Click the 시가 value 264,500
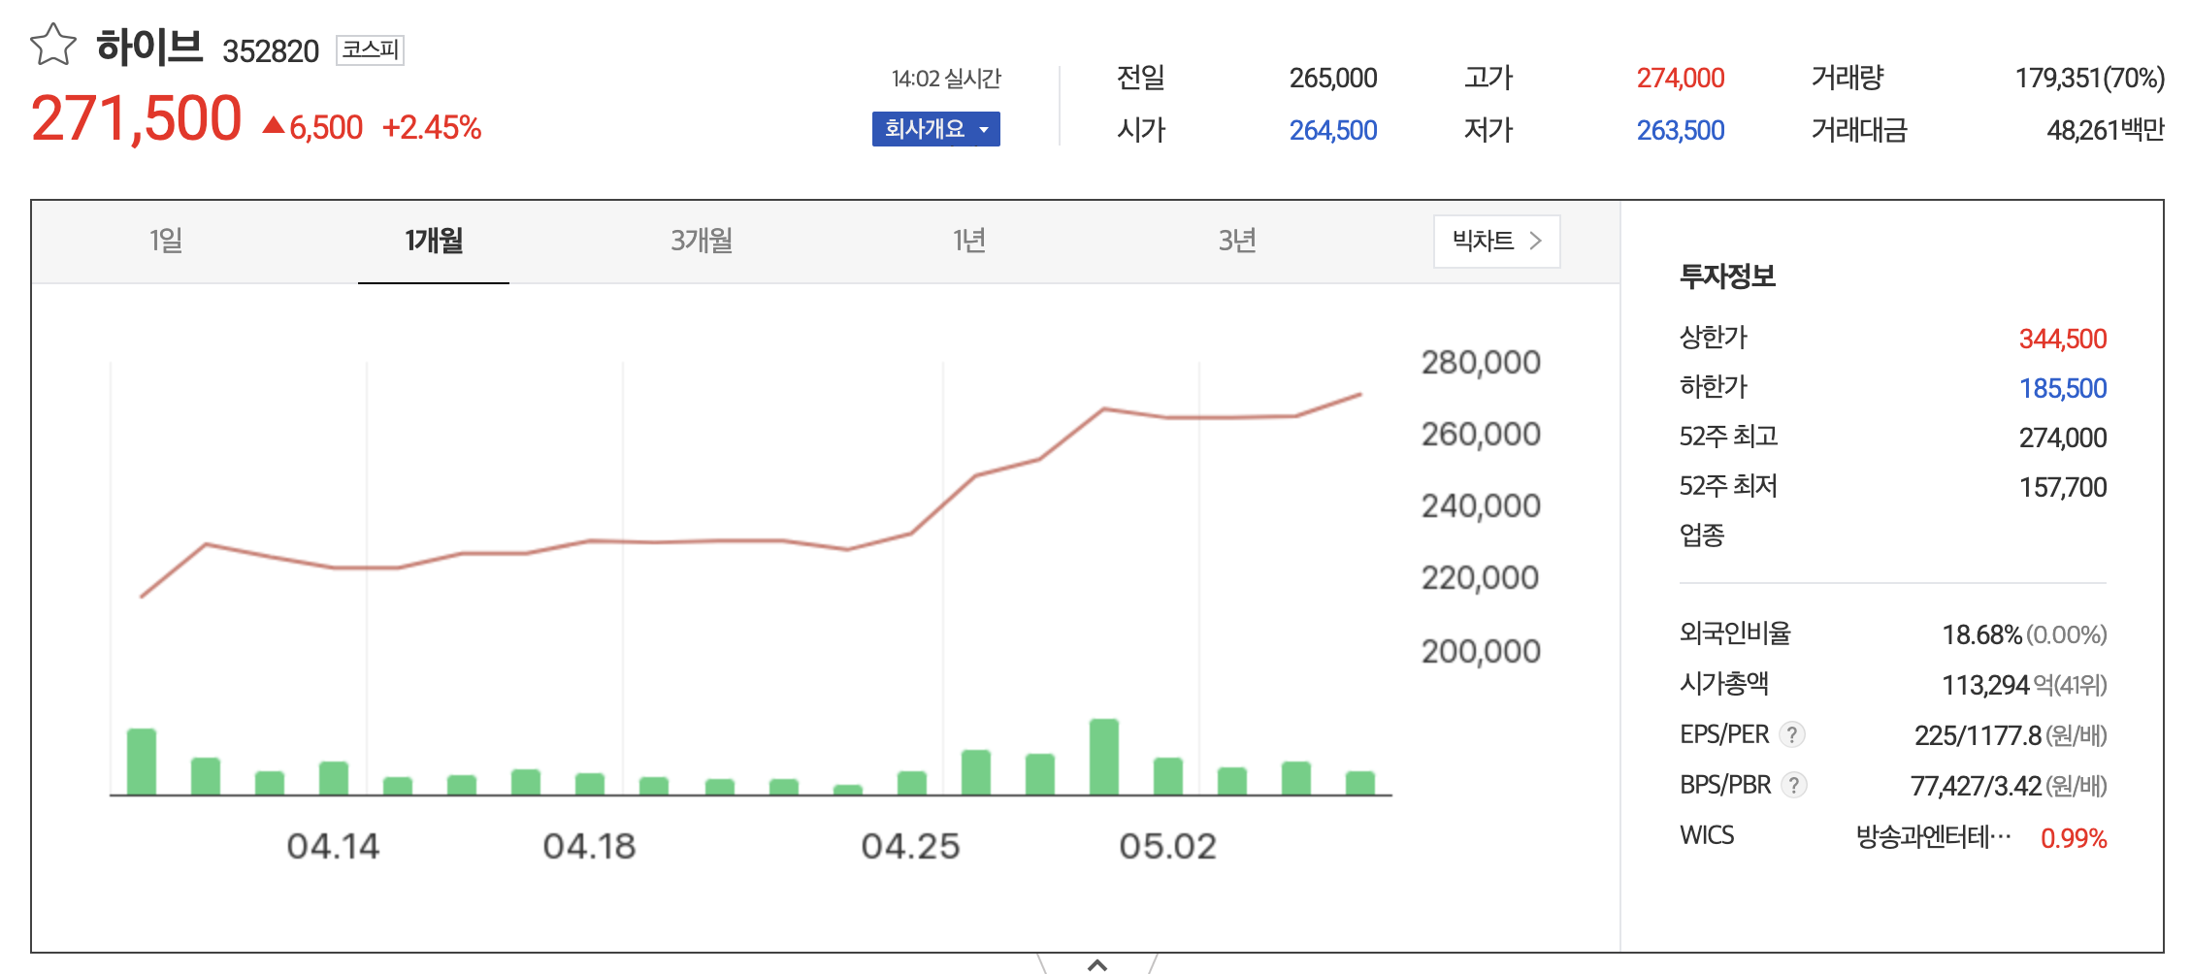Image resolution: width=2191 pixels, height=974 pixels. (1333, 131)
